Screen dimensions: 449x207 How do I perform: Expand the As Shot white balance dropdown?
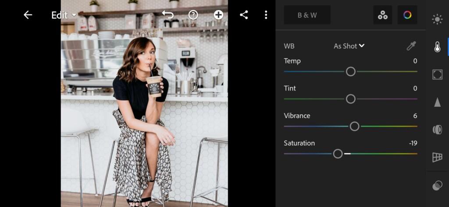click(x=349, y=46)
